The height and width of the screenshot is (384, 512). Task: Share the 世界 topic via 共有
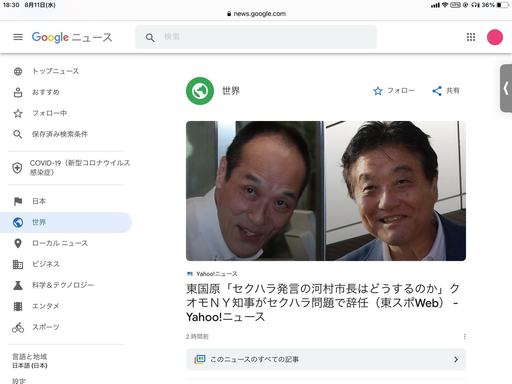pos(445,91)
